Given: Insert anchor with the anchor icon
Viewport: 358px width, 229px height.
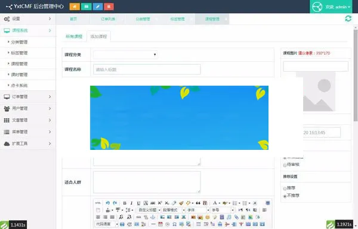Looking at the screenshot, I should click(x=153, y=217).
